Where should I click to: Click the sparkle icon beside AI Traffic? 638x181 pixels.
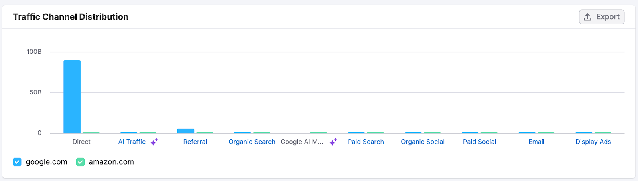point(154,142)
